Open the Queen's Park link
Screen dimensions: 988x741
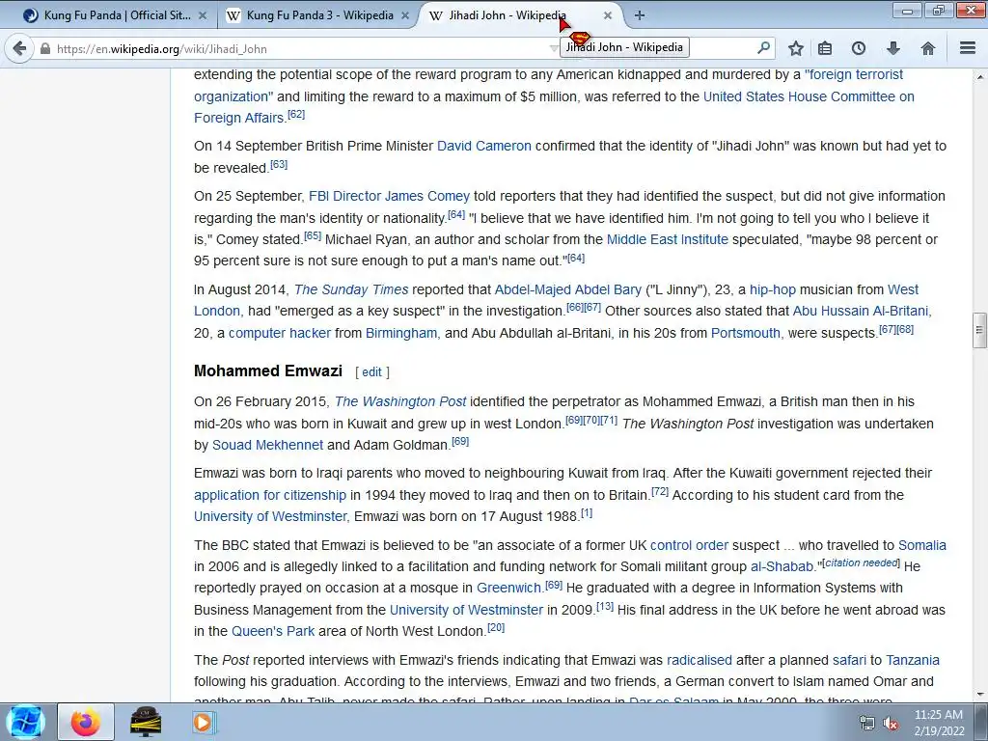273,631
